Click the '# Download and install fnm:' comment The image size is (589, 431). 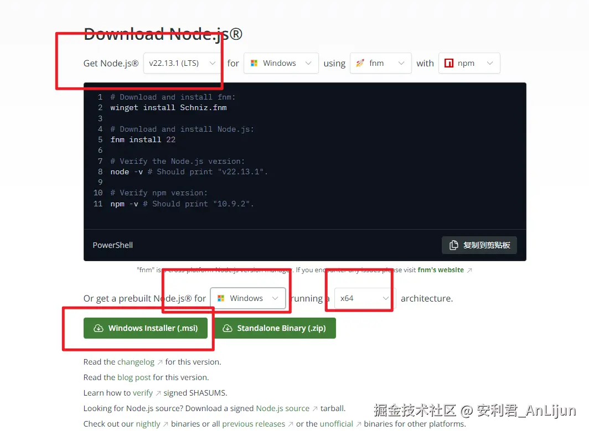click(x=173, y=97)
